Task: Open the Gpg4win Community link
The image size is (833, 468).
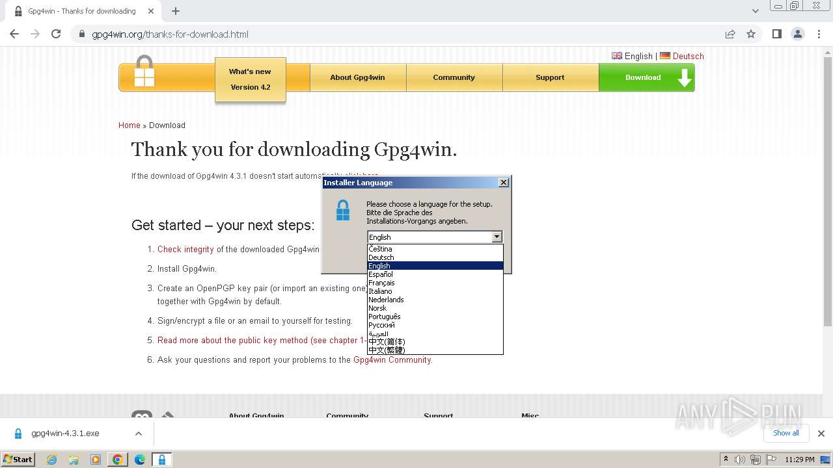Action: point(392,359)
